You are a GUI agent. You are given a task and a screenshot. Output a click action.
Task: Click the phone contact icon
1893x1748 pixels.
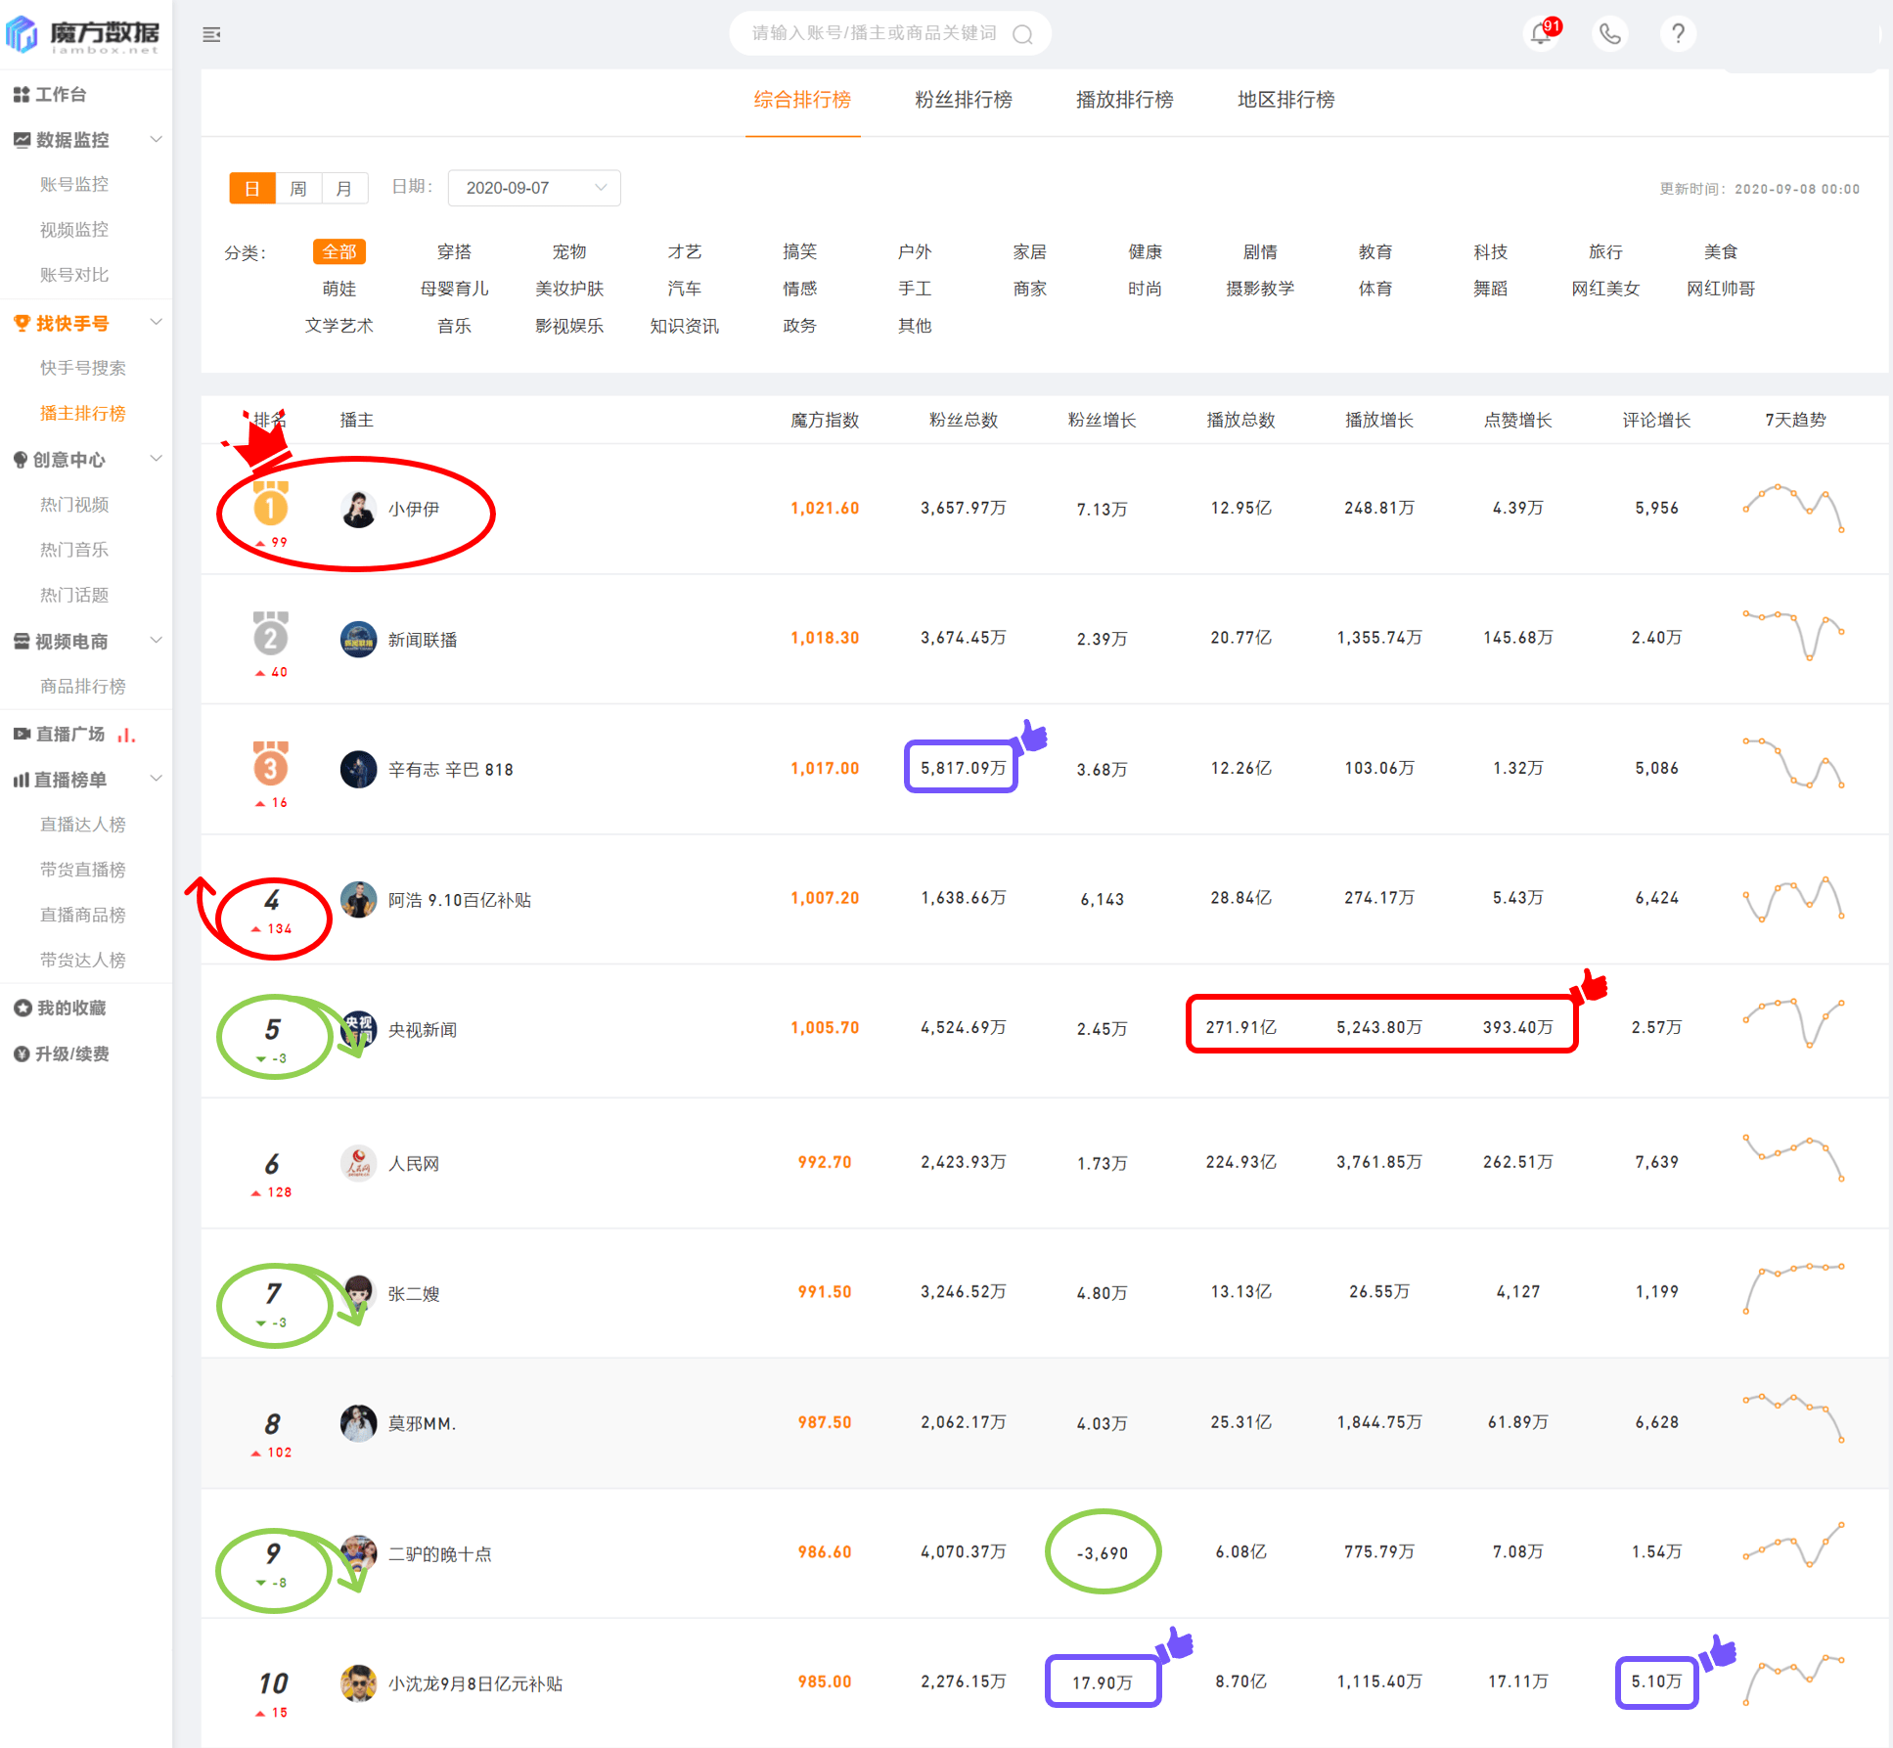[x=1609, y=34]
